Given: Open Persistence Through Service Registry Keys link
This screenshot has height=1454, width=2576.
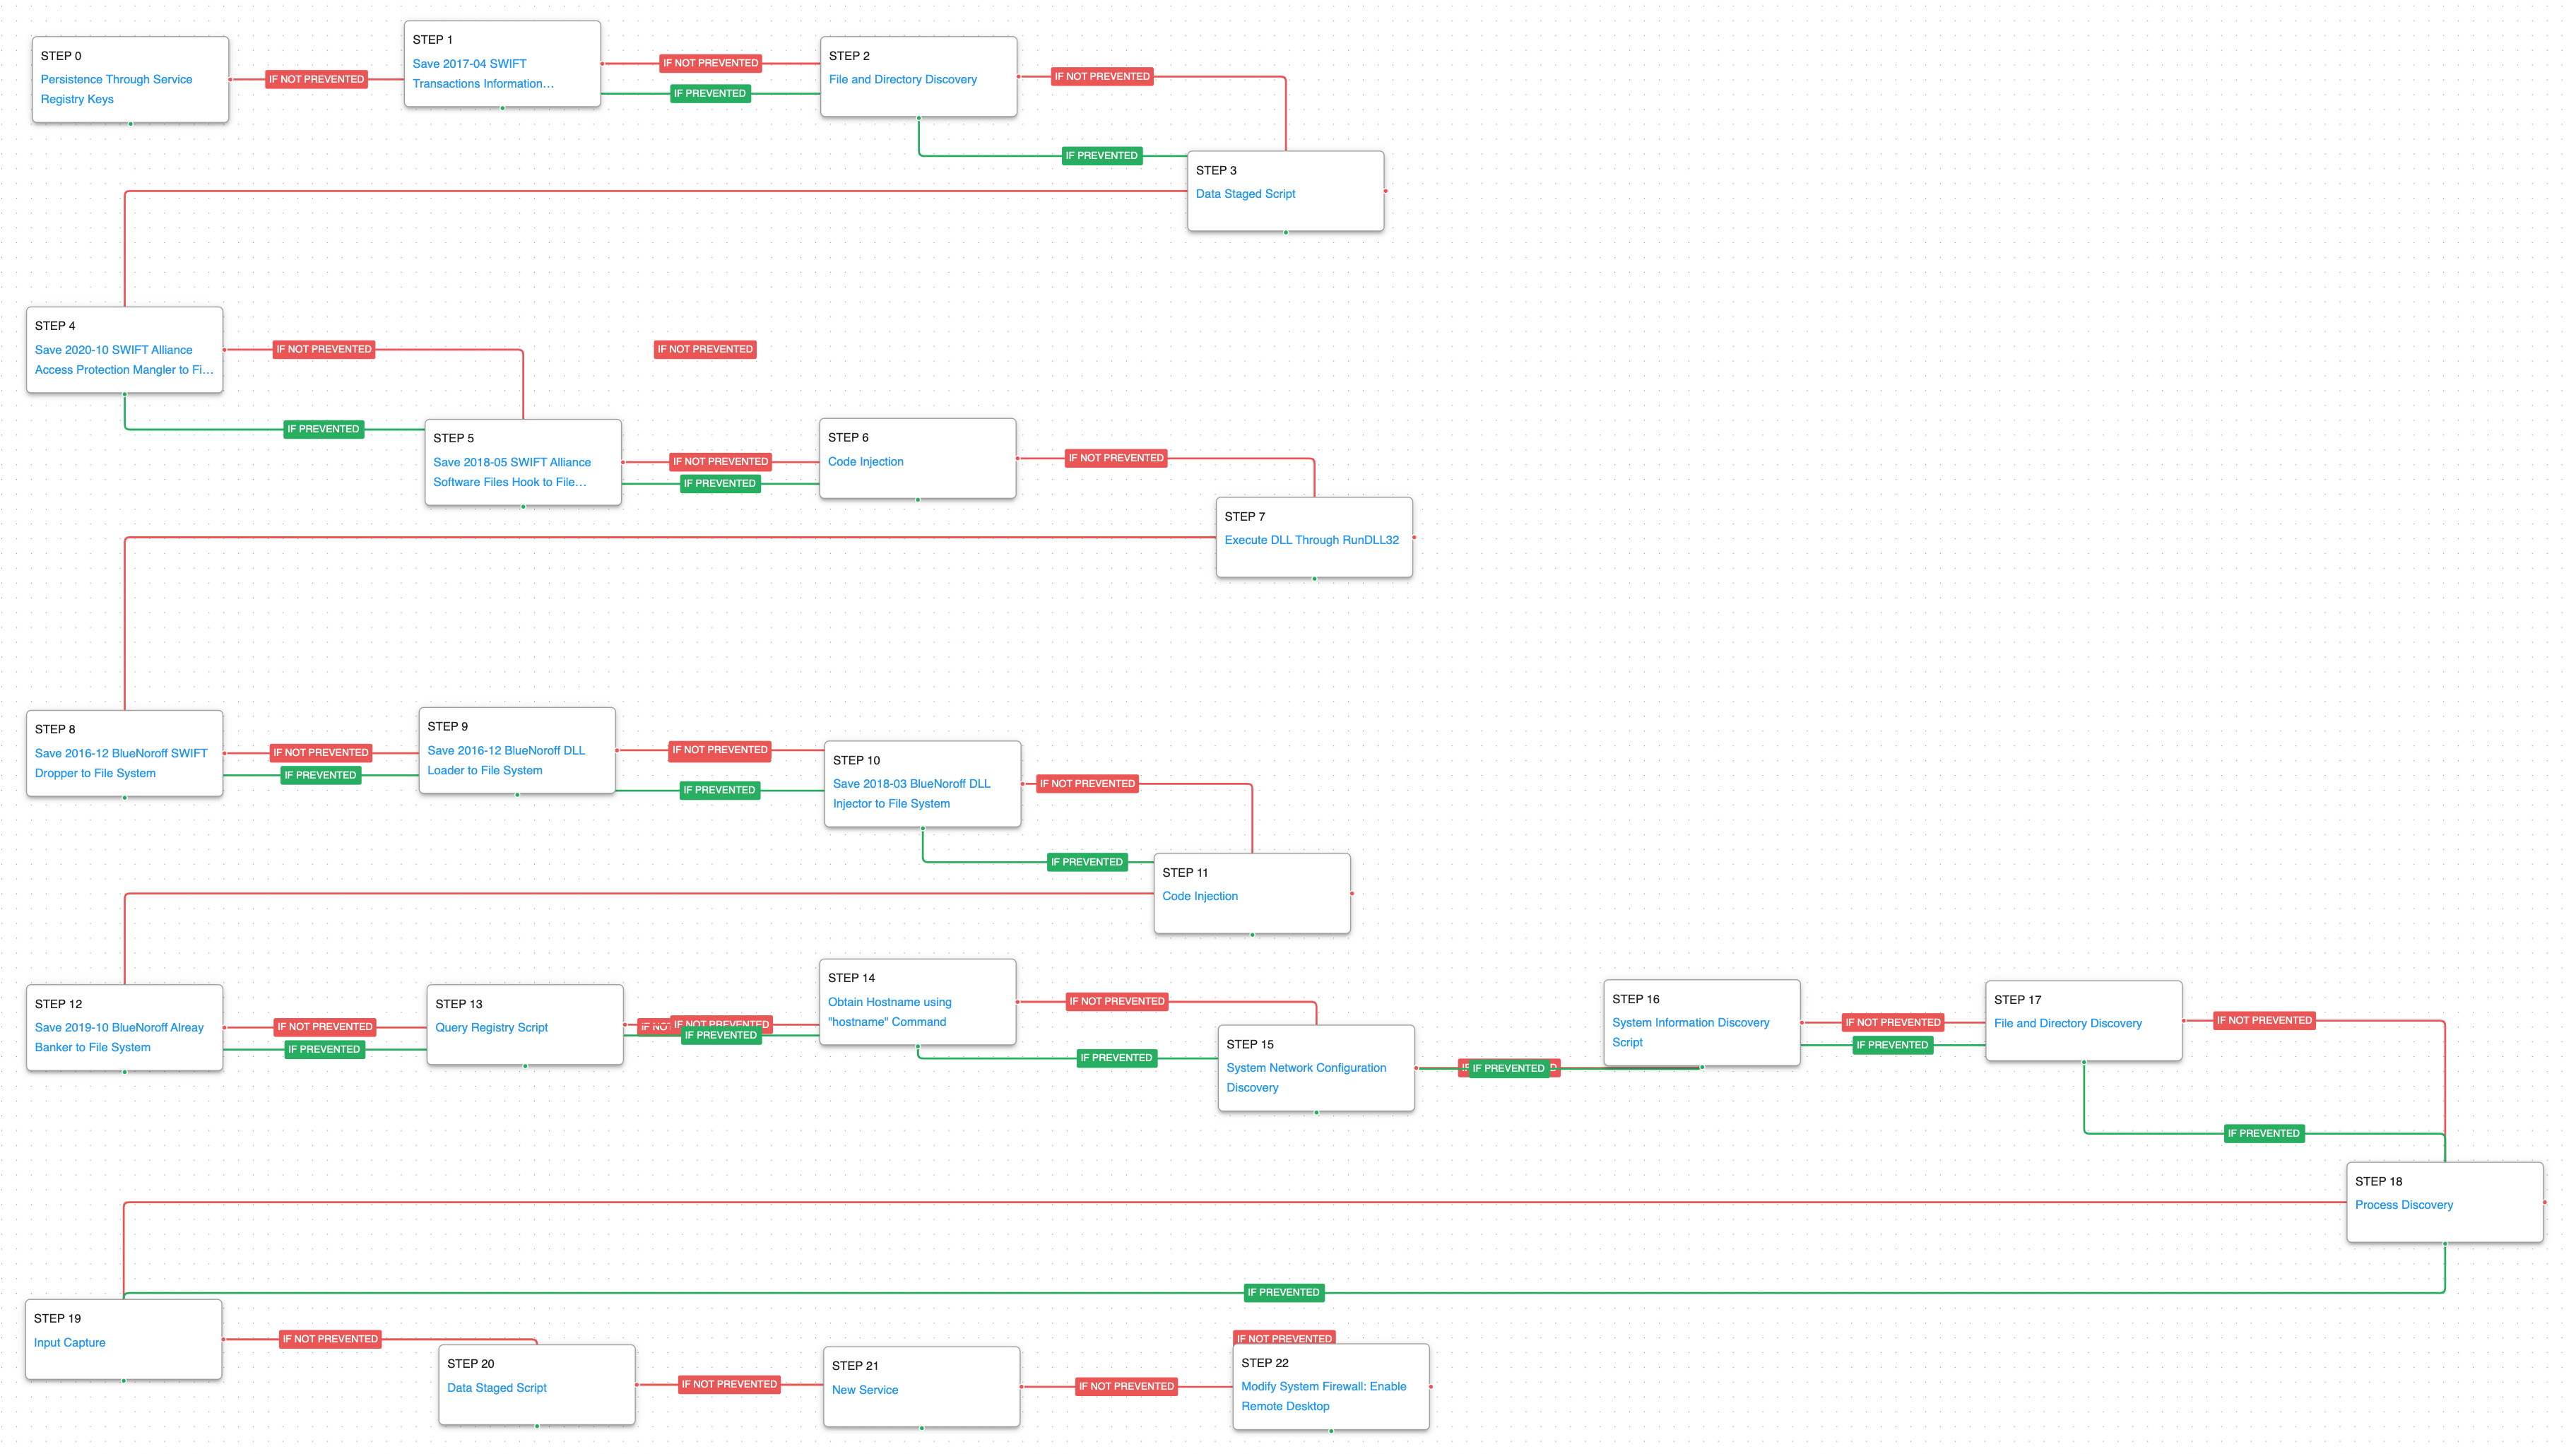Looking at the screenshot, I should 116,80.
